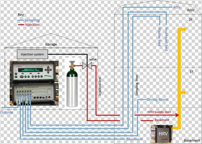Screen dimensions: 202x144
Task: Click the top yellow duct arrowhead on 2F
Action: pos(184,30)
